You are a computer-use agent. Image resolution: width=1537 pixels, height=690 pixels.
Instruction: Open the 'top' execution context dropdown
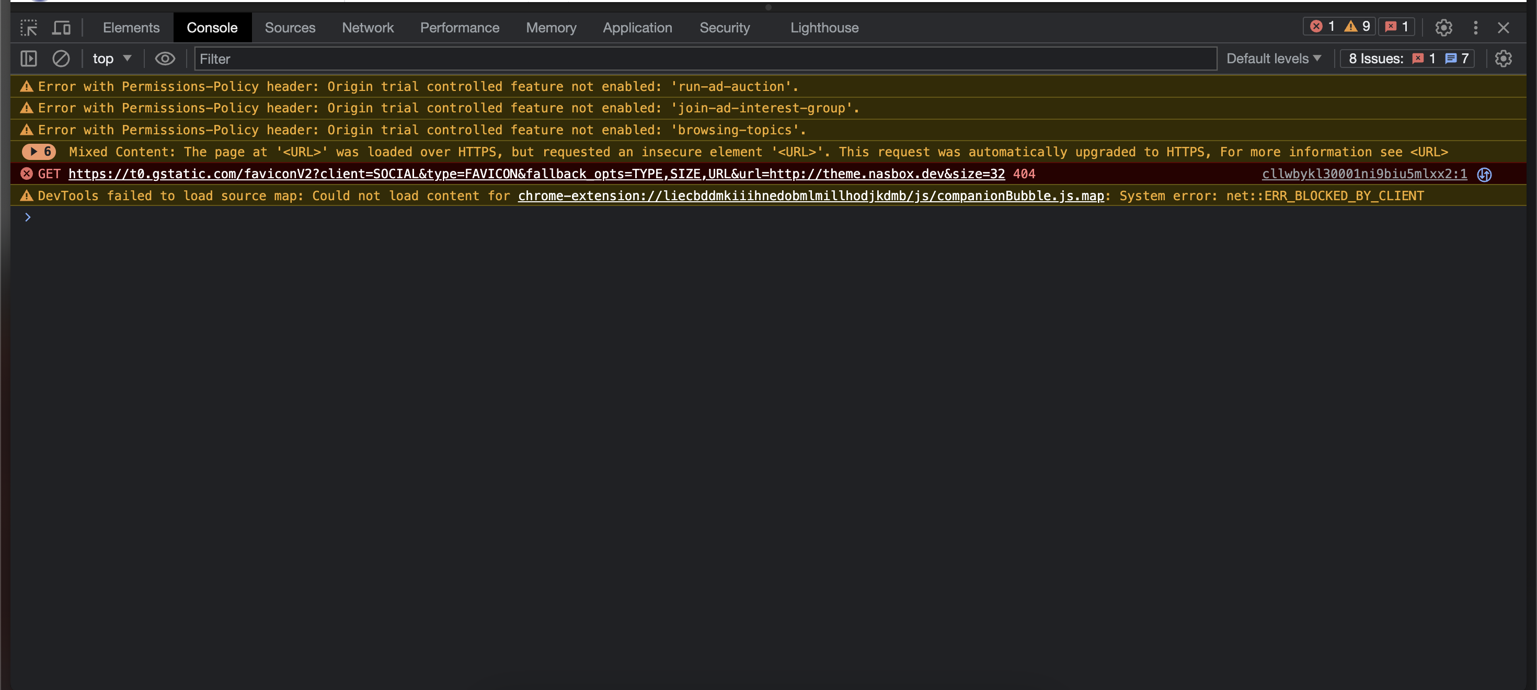[x=111, y=59]
